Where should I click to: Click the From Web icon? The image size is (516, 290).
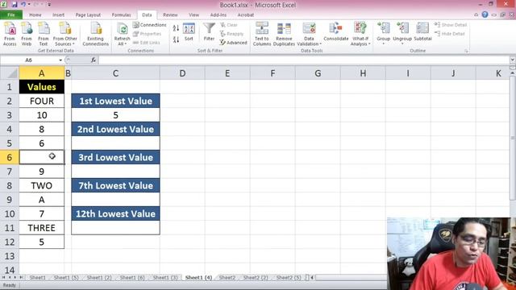pyautogui.click(x=27, y=34)
